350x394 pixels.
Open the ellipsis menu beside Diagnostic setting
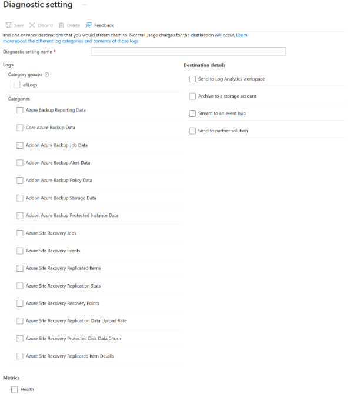coord(84,5)
